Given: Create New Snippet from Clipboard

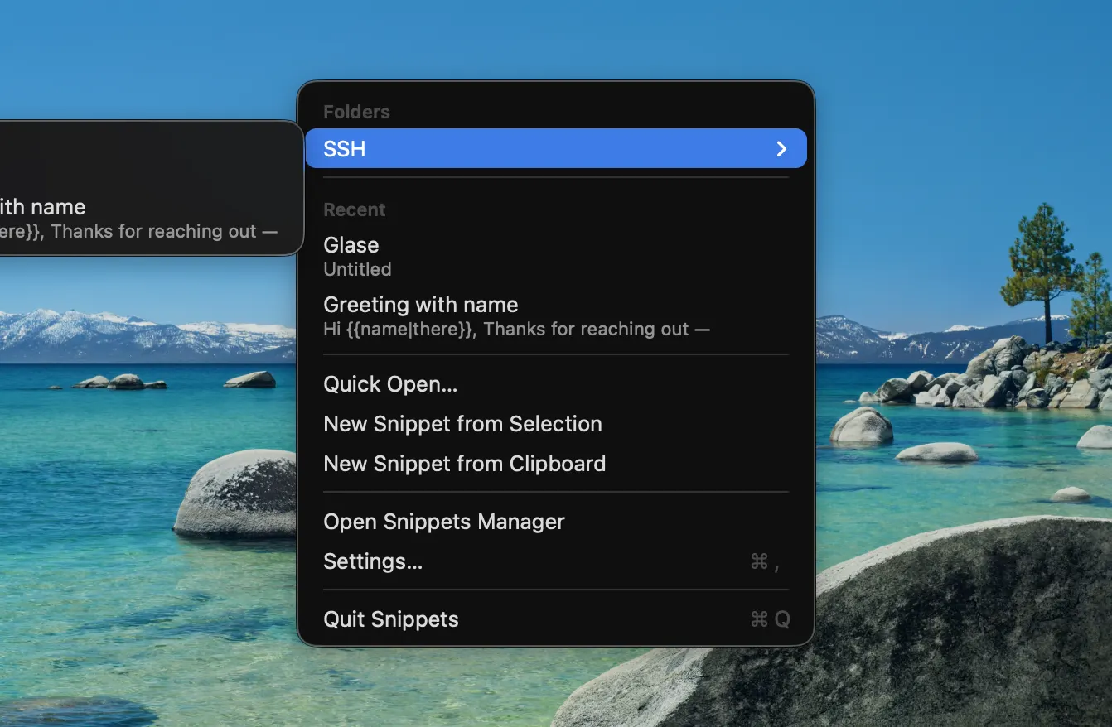Looking at the screenshot, I should pos(555,464).
